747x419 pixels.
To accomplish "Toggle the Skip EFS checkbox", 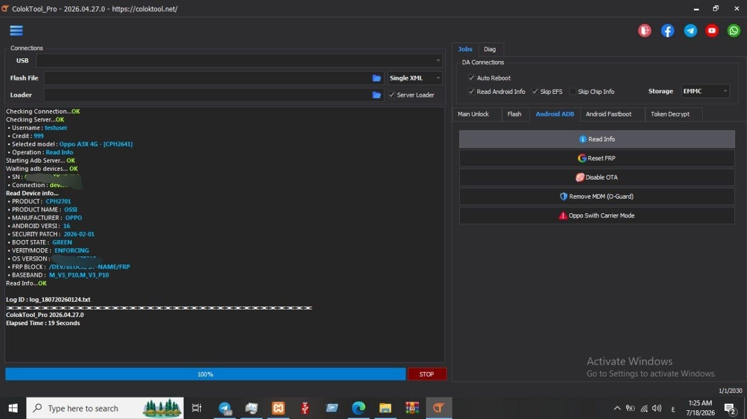I will coord(535,91).
